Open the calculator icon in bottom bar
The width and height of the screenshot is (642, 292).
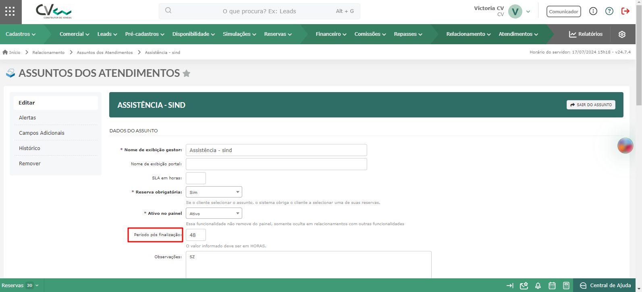566,286
